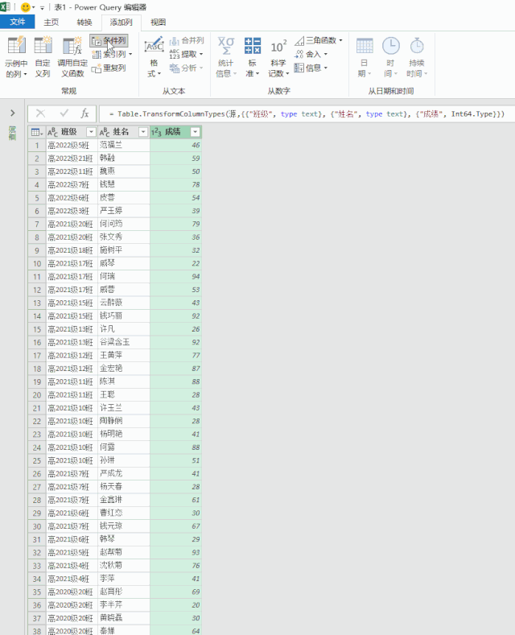Click name cell 严玉婷
The height and width of the screenshot is (635, 515).
tap(123, 211)
